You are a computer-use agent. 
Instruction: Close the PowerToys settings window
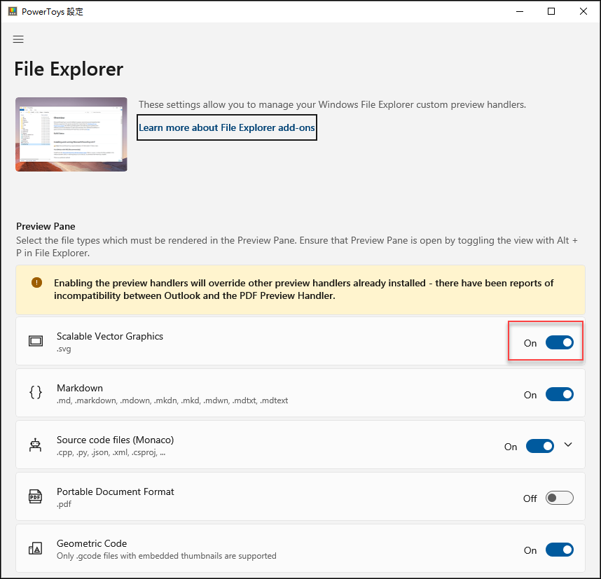click(583, 11)
